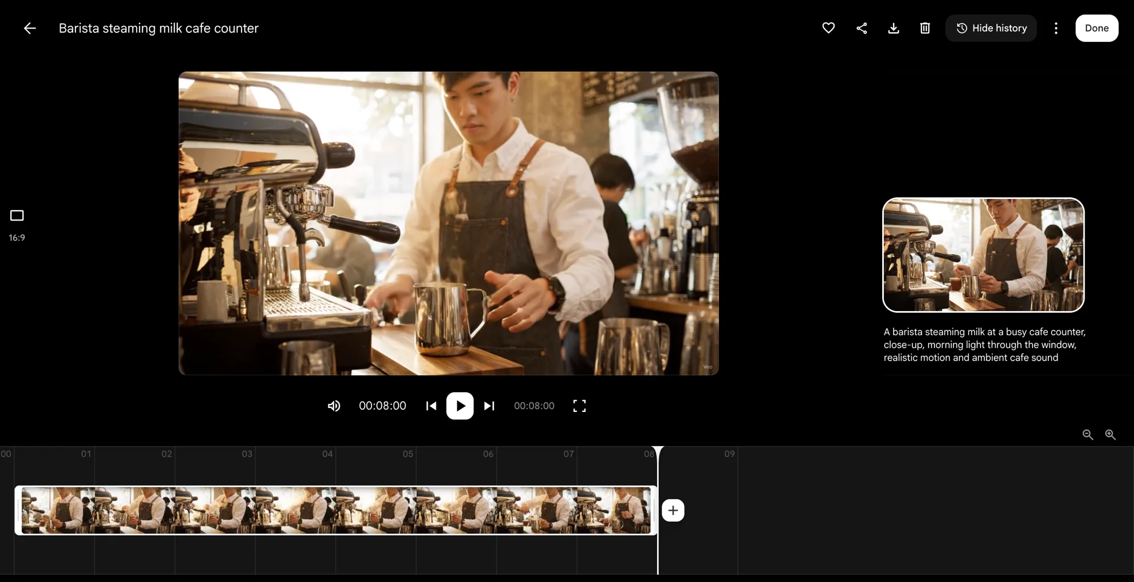
Task: Enter fullscreen preview mode
Action: coord(579,406)
